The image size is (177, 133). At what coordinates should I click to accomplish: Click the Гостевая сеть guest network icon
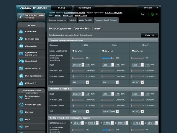click(x=22, y=39)
